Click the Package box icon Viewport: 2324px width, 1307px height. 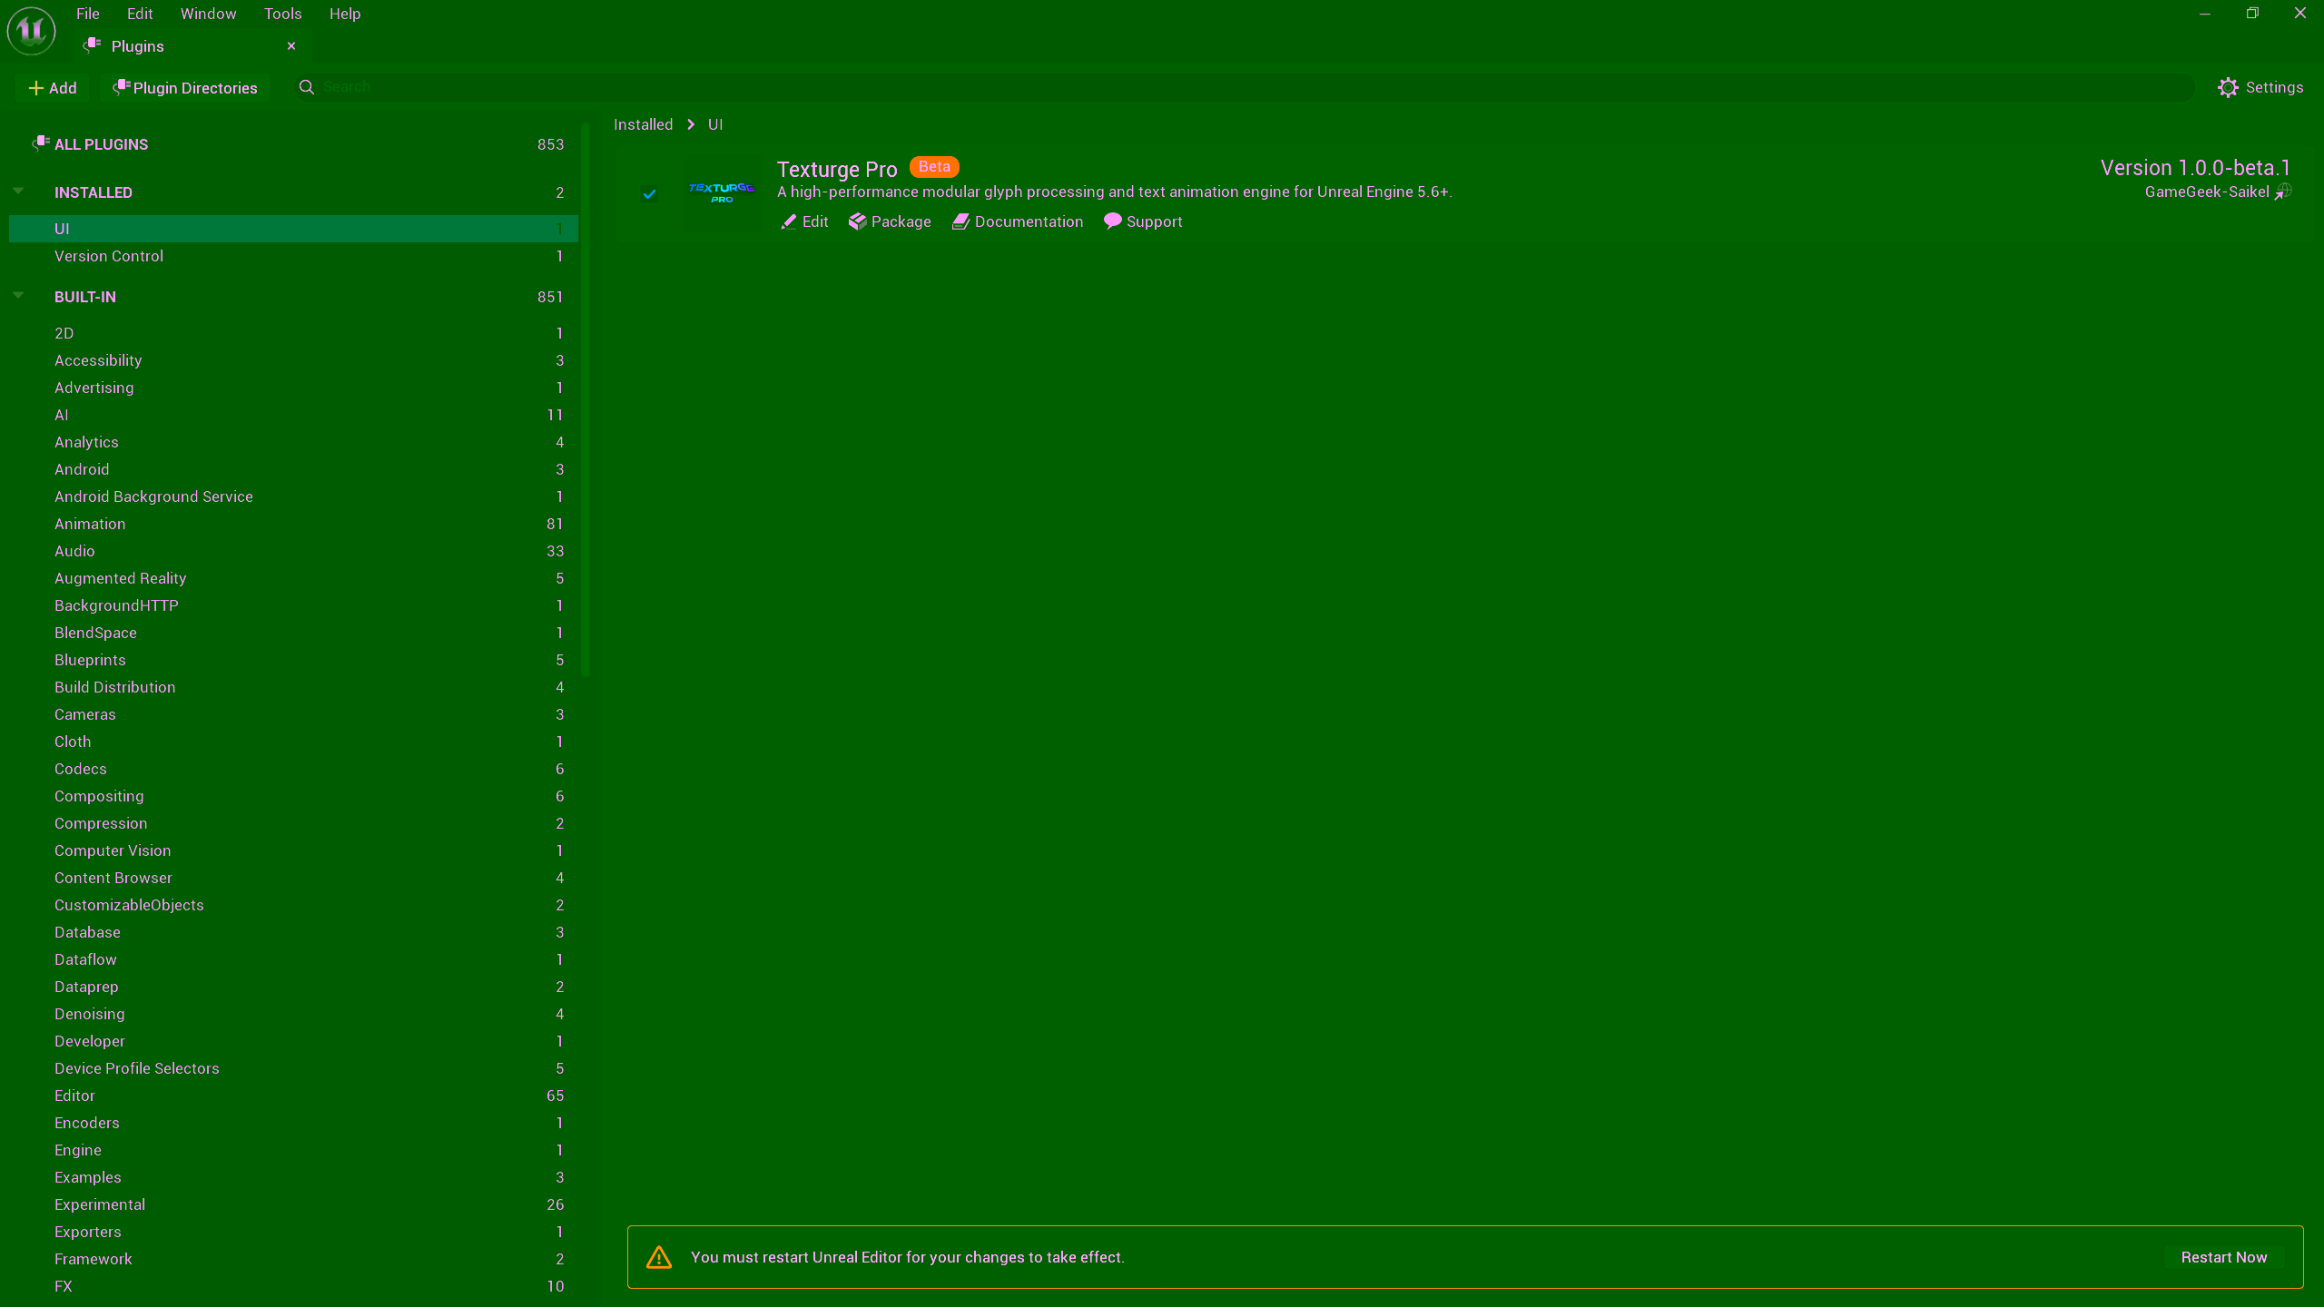click(857, 221)
